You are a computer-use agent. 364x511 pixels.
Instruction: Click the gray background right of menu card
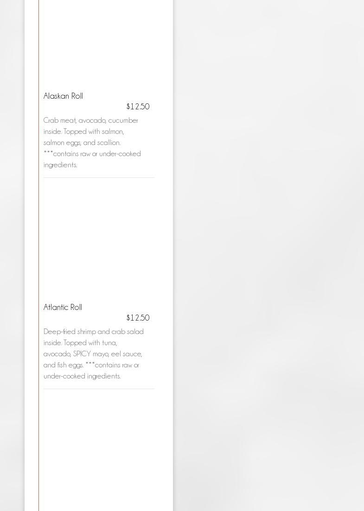269,255
